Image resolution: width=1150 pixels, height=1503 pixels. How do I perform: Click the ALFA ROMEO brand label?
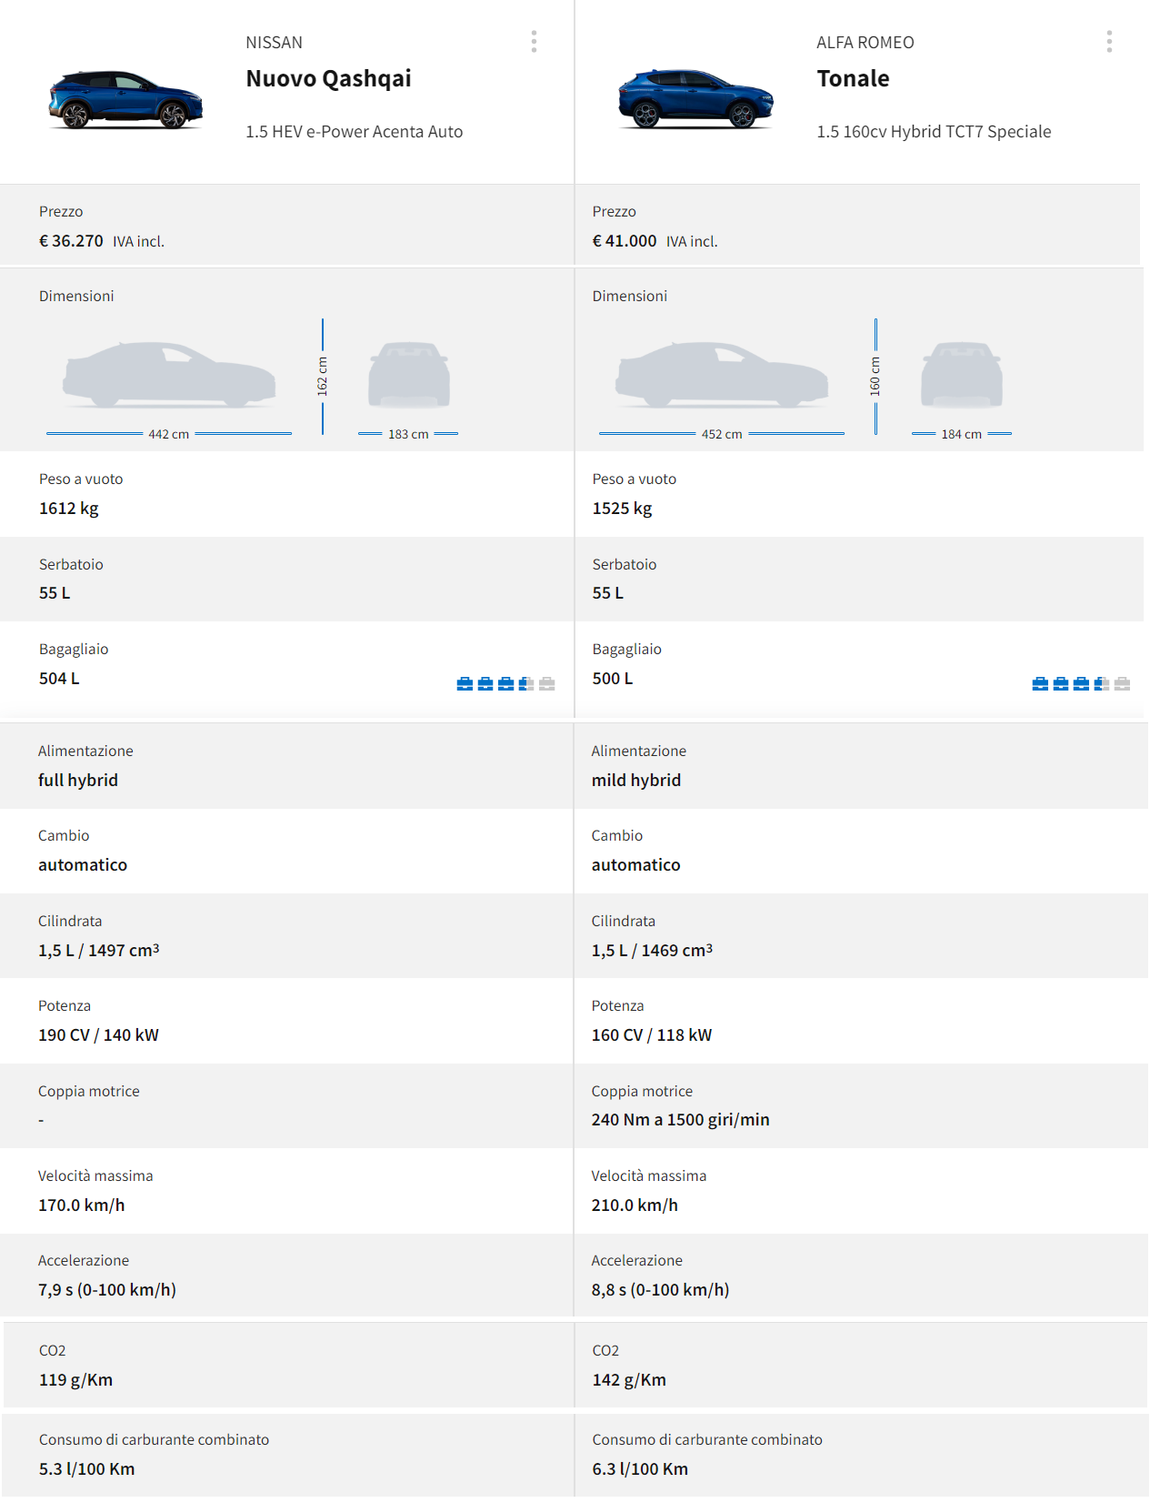pyautogui.click(x=865, y=43)
